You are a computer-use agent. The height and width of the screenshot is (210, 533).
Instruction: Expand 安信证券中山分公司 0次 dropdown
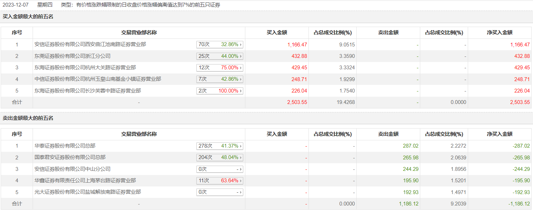click(x=220, y=169)
